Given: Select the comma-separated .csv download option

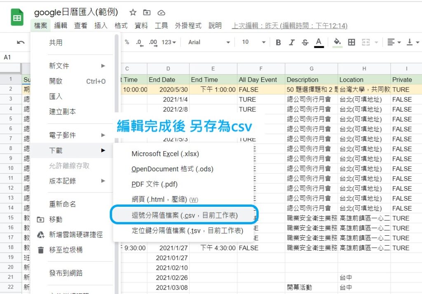Looking at the screenshot, I should tap(184, 215).
